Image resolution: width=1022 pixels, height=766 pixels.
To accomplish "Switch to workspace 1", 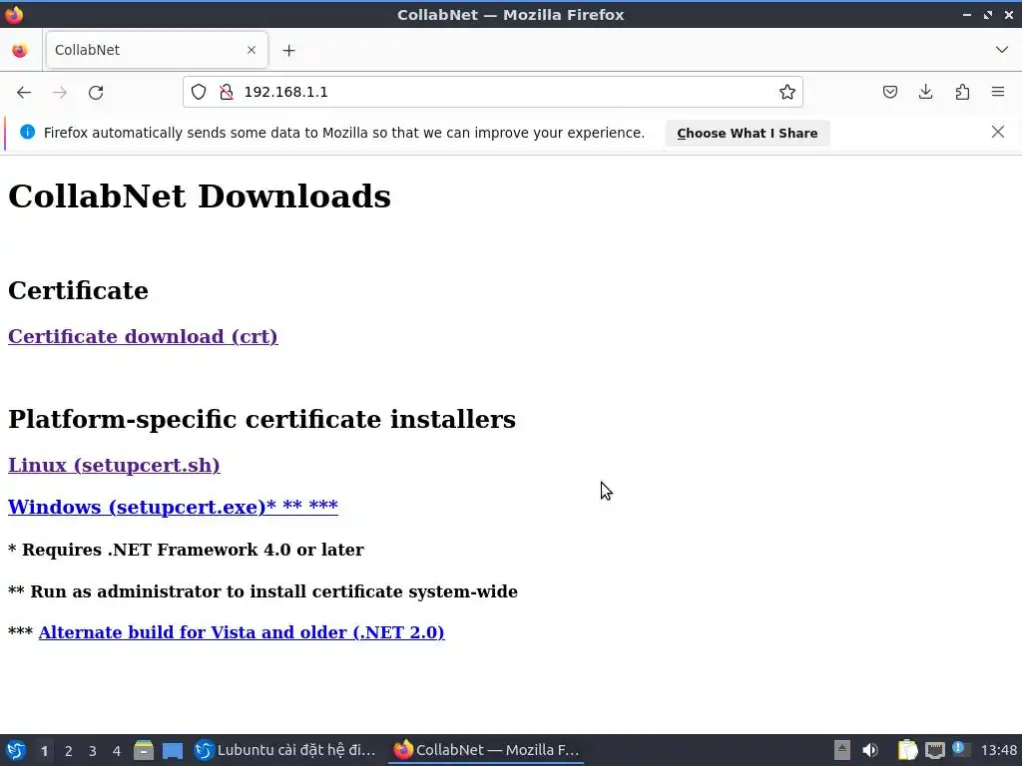I will [x=44, y=751].
